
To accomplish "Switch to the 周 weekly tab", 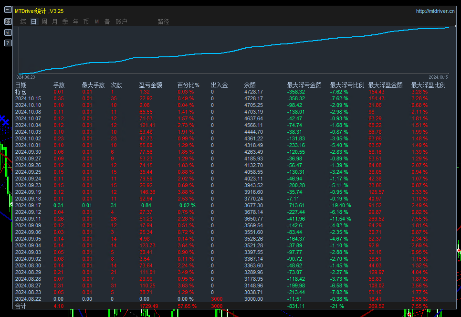I will (x=44, y=21).
